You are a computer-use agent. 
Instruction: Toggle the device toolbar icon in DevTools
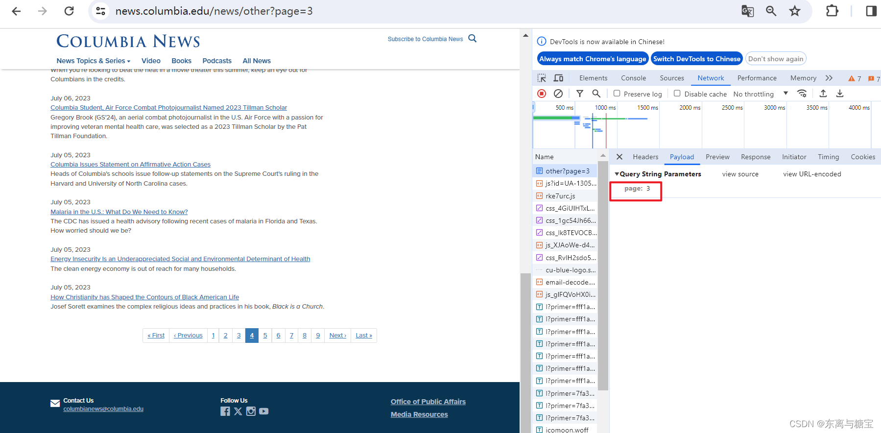(x=558, y=78)
